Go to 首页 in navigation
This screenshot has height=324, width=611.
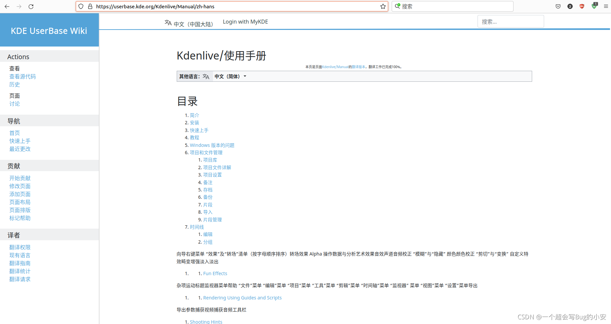pyautogui.click(x=15, y=133)
